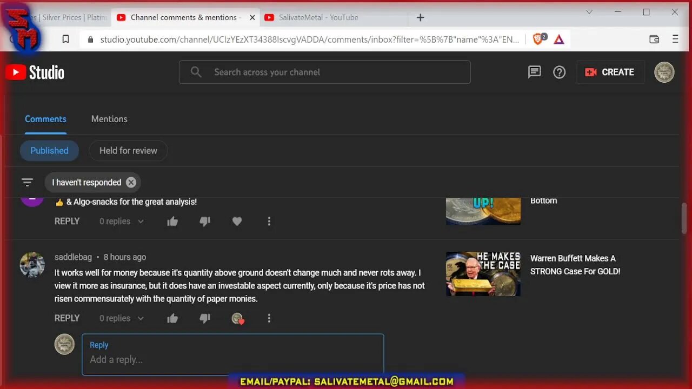The height and width of the screenshot is (389, 692).
Task: Switch to SalivateMetal - YouTube browser tab
Action: coord(319,17)
